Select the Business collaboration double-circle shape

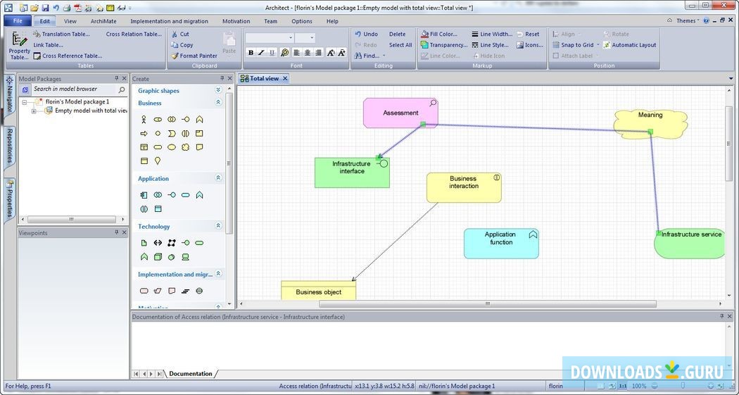click(x=172, y=120)
